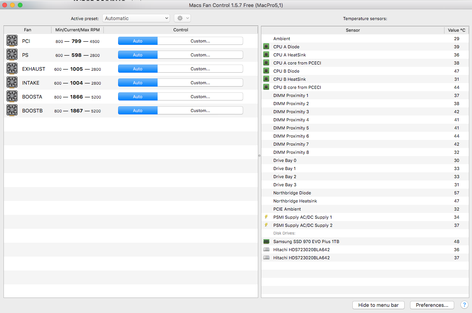Click the Min/Current/Max RPM column header
Image resolution: width=472 pixels, height=313 pixels.
tap(77, 30)
